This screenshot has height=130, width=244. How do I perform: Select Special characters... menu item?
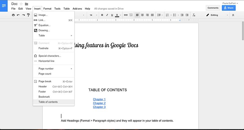tap(54, 56)
